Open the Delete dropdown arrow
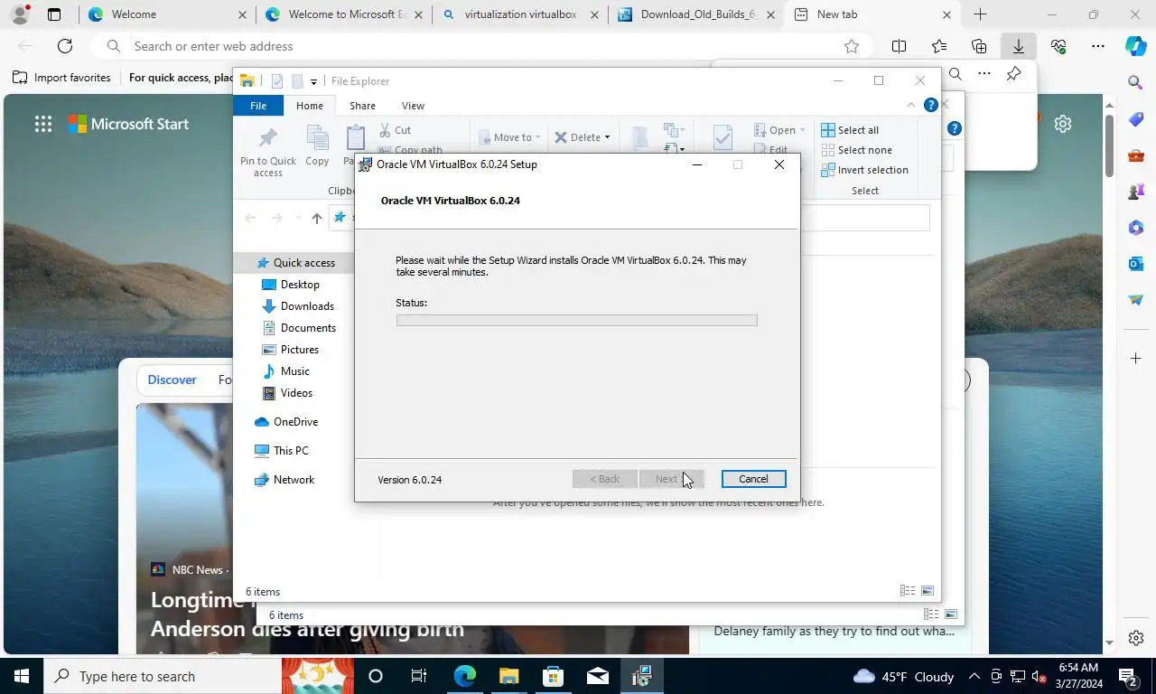Image resolution: width=1156 pixels, height=694 pixels. click(607, 137)
